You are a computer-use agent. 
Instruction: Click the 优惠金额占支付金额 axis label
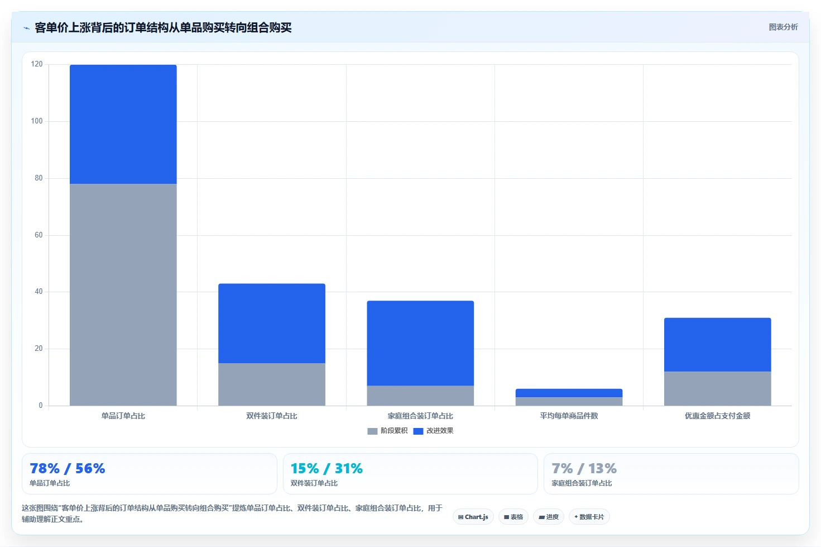tap(718, 416)
